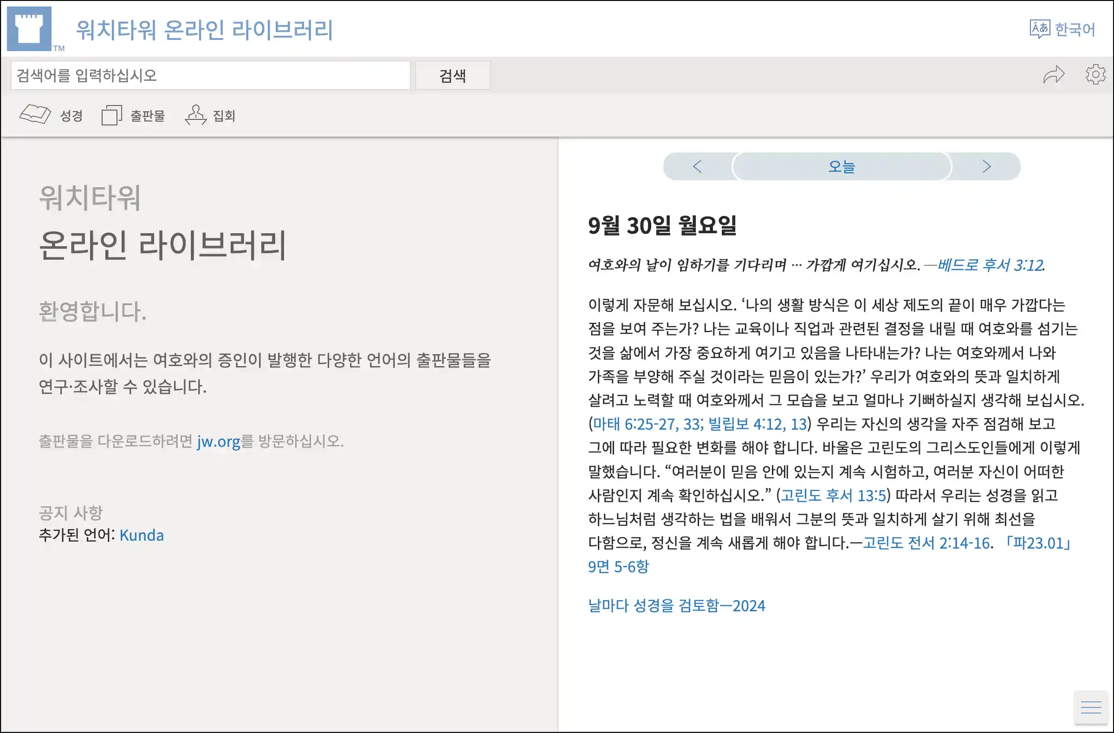Click the language translate icon
This screenshot has height=733, width=1114.
pyautogui.click(x=1040, y=29)
